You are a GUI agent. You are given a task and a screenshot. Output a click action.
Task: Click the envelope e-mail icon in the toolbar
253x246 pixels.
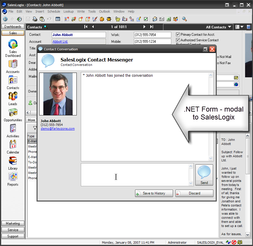155,19
